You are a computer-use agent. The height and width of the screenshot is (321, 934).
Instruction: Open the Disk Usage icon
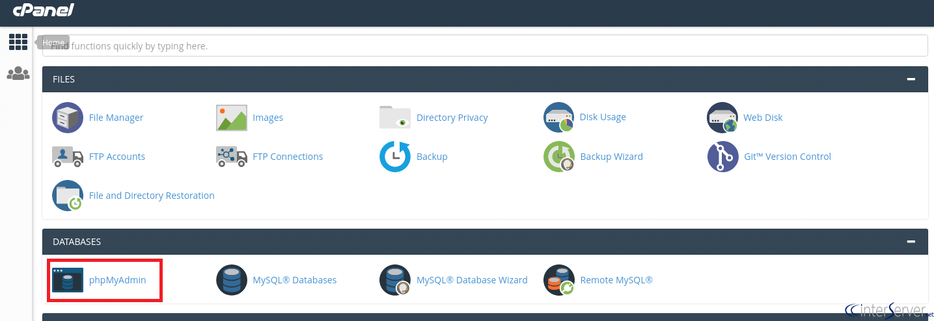click(x=558, y=118)
